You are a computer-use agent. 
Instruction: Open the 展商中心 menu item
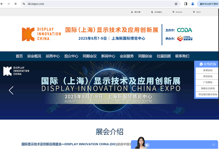click(x=53, y=56)
